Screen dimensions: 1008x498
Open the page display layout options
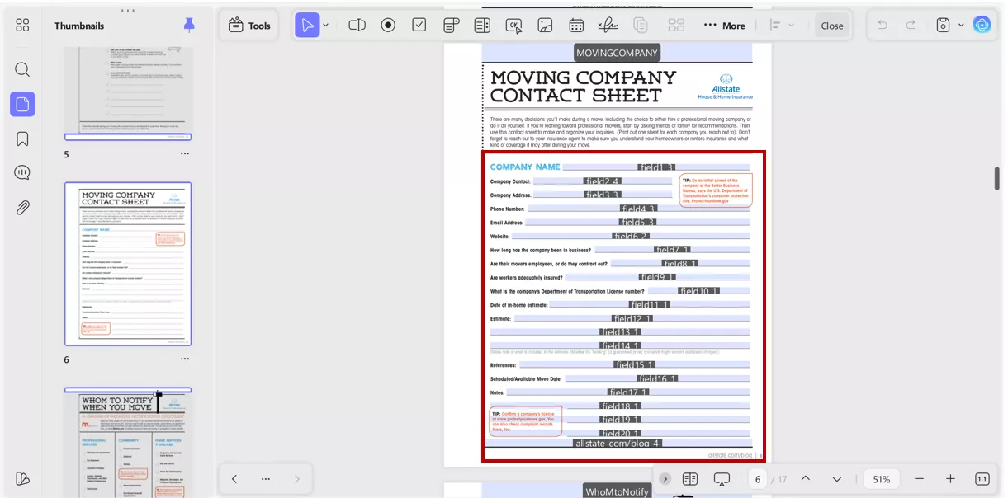[690, 479]
